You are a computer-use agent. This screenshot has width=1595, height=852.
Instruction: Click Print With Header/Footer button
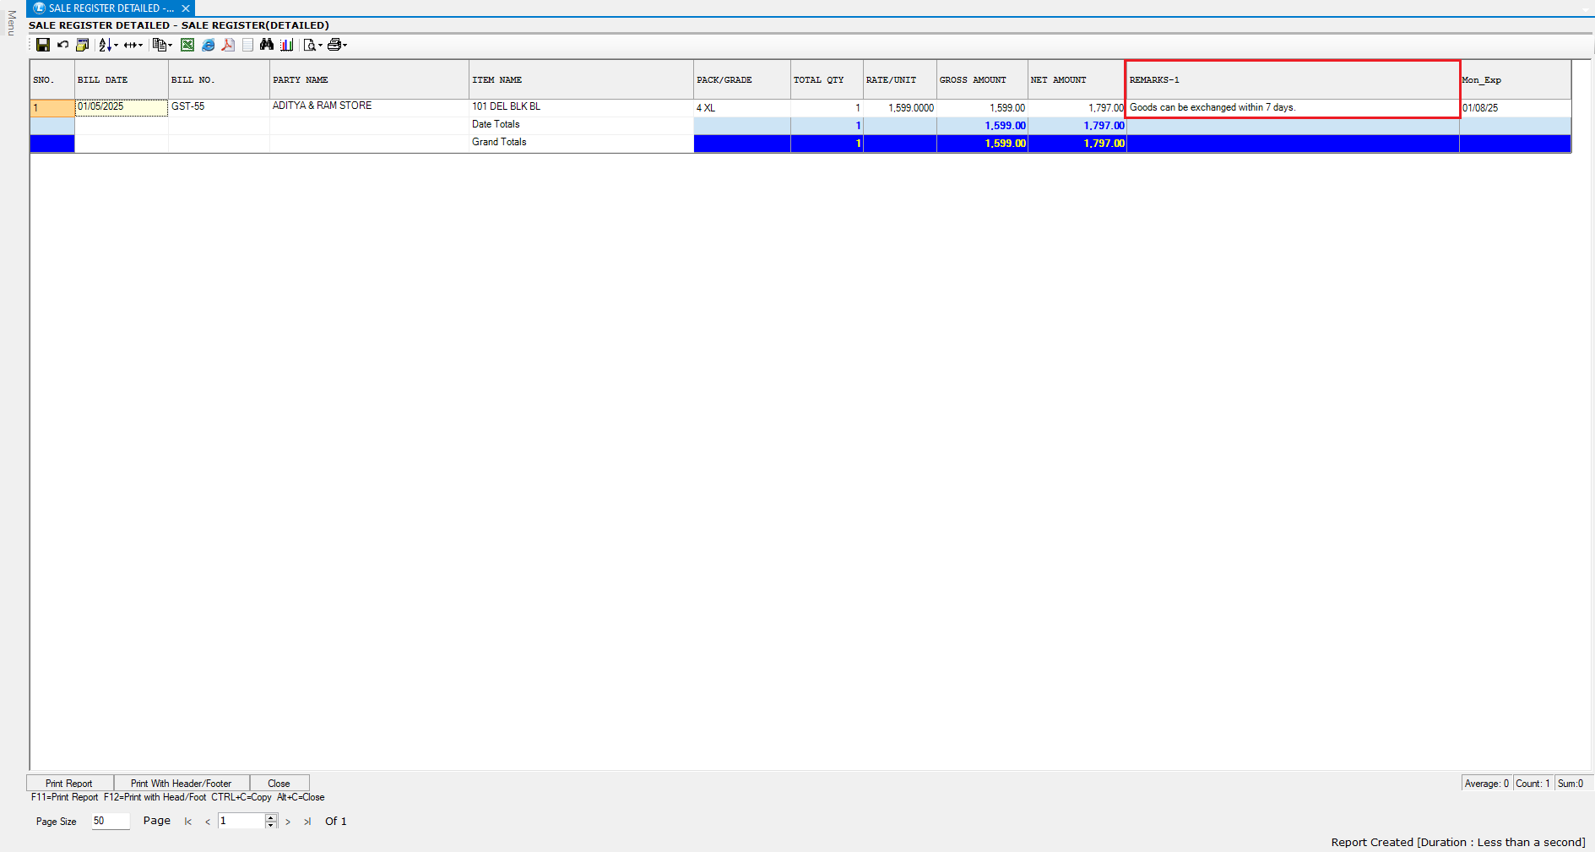pyautogui.click(x=181, y=784)
